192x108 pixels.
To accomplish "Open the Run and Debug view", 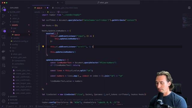I will 4,23.
